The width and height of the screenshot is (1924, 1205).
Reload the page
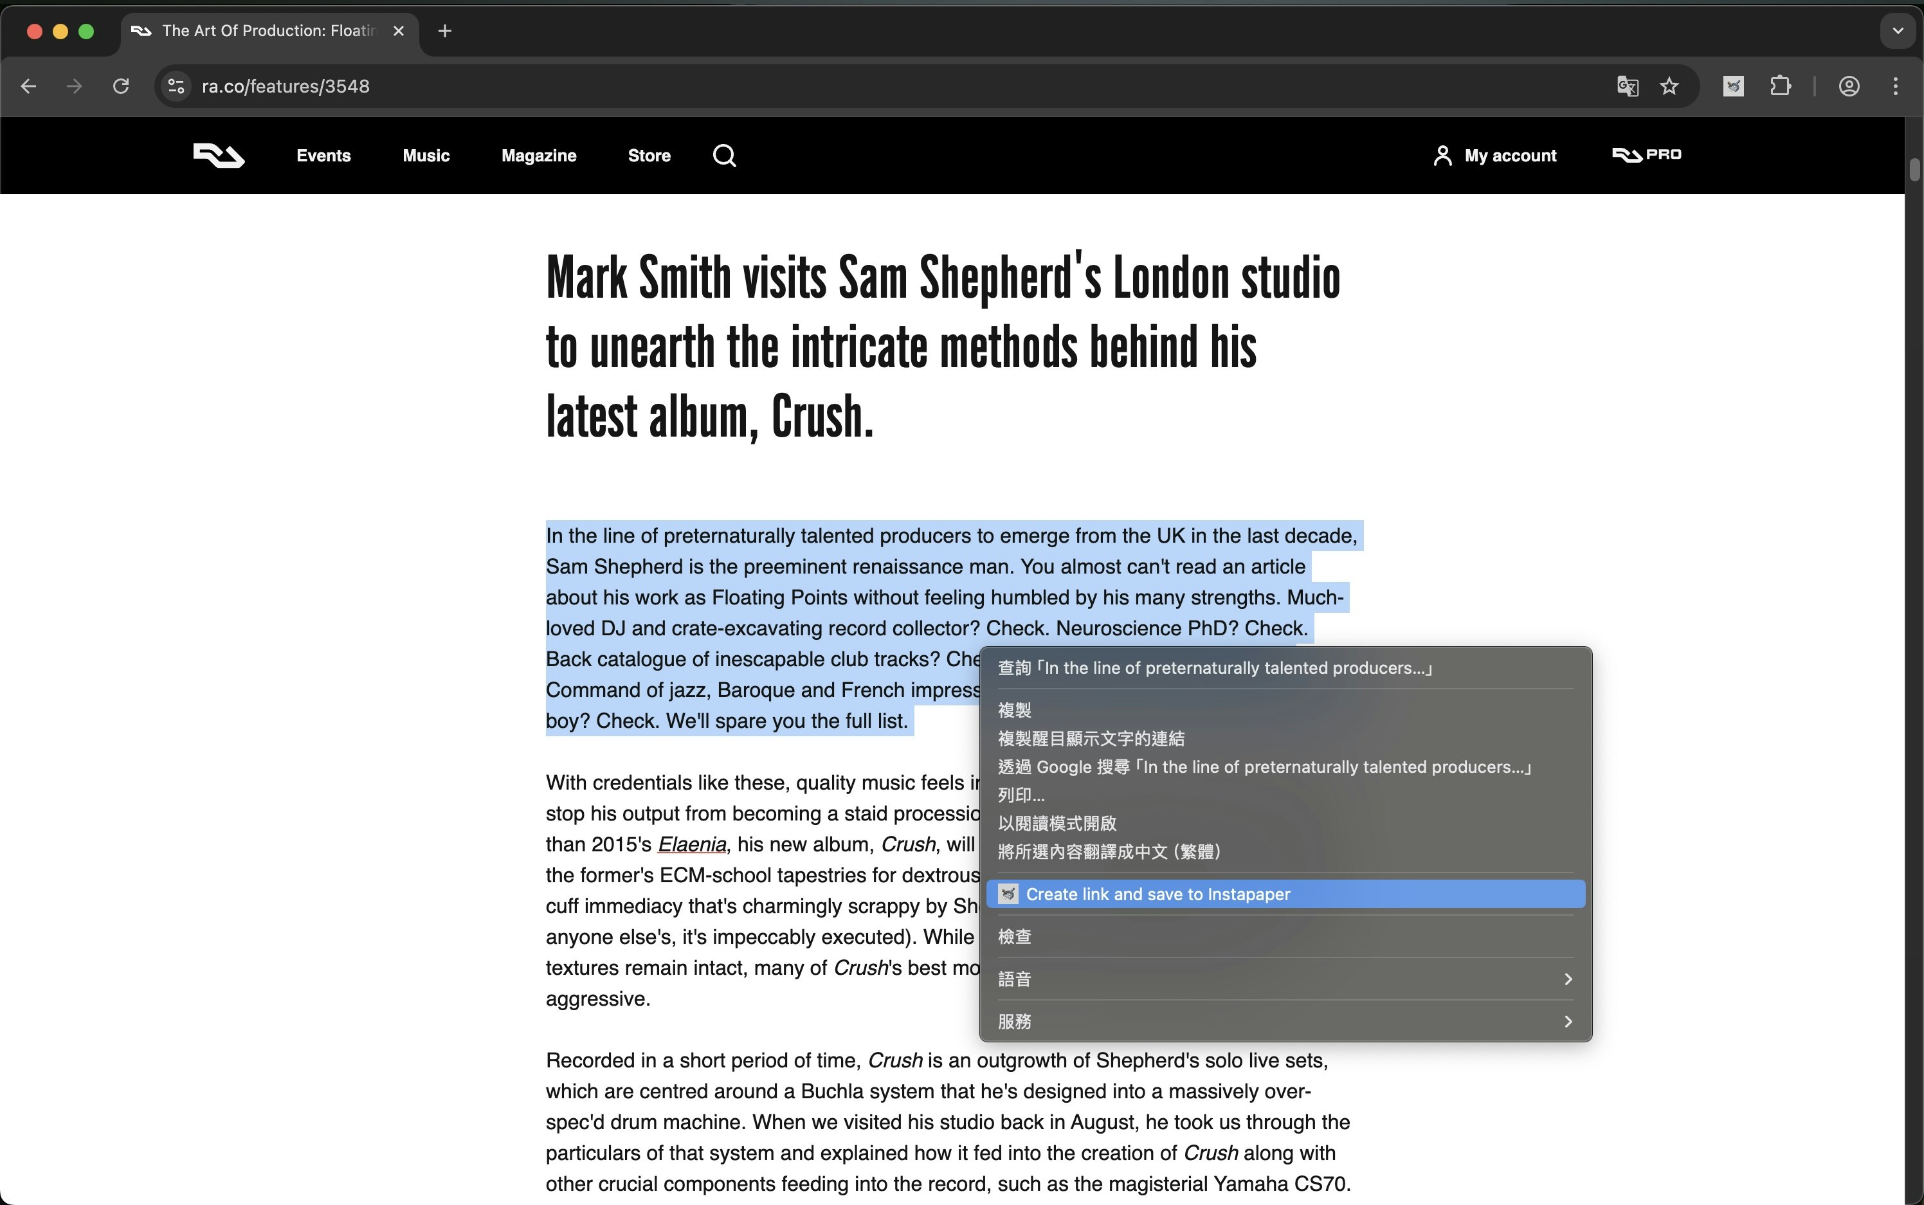click(121, 86)
